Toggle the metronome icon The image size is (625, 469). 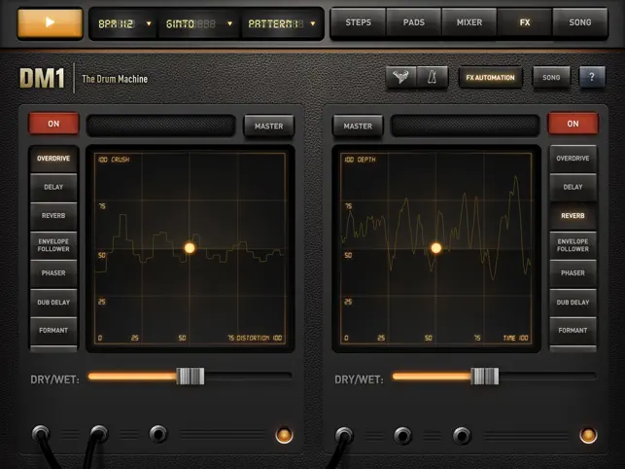[x=433, y=77]
